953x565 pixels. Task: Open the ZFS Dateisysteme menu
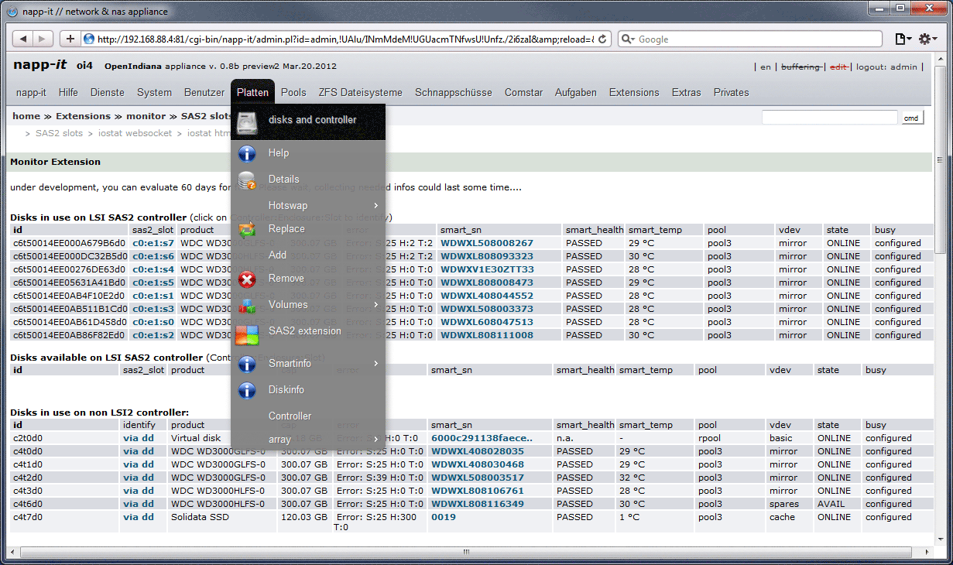coord(360,92)
